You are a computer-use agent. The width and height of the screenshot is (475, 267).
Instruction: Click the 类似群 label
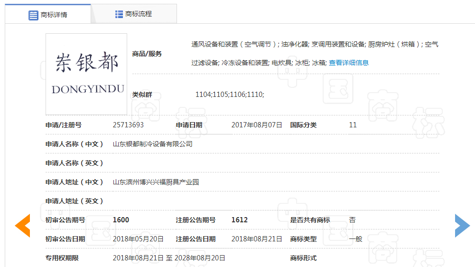[142, 95]
